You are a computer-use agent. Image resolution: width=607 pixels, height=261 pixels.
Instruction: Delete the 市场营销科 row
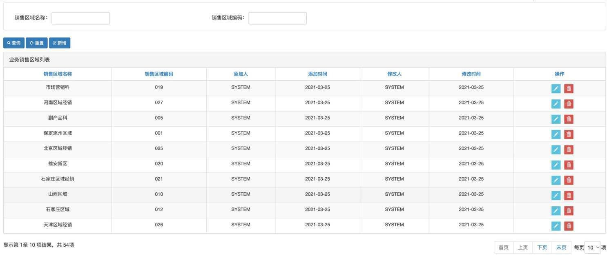pos(569,89)
